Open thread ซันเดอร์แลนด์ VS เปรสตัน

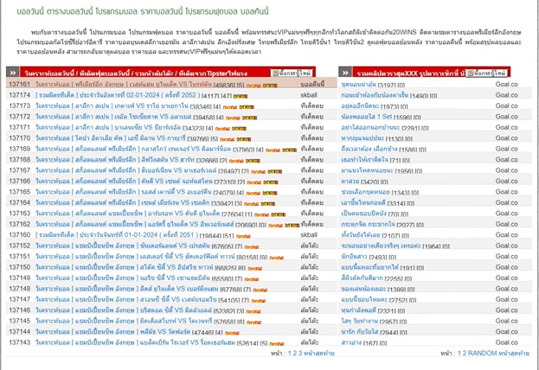pos(123,246)
